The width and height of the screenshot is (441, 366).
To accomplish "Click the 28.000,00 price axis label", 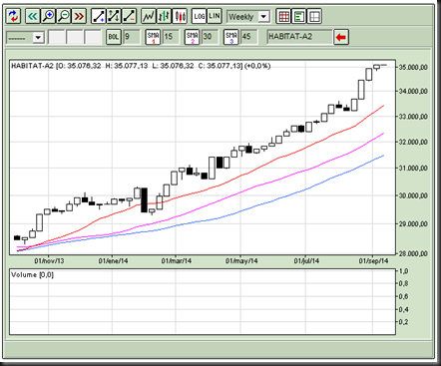I will (413, 253).
